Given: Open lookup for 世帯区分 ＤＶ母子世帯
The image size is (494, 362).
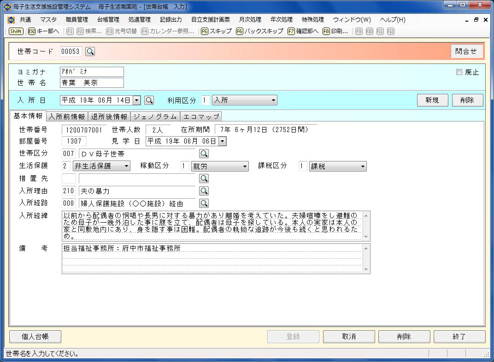Looking at the screenshot, I should tap(204, 154).
